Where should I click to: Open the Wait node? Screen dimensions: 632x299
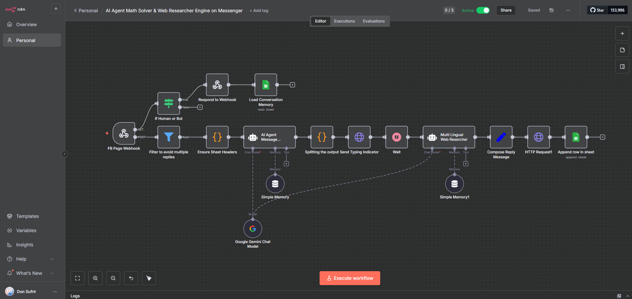(396, 137)
